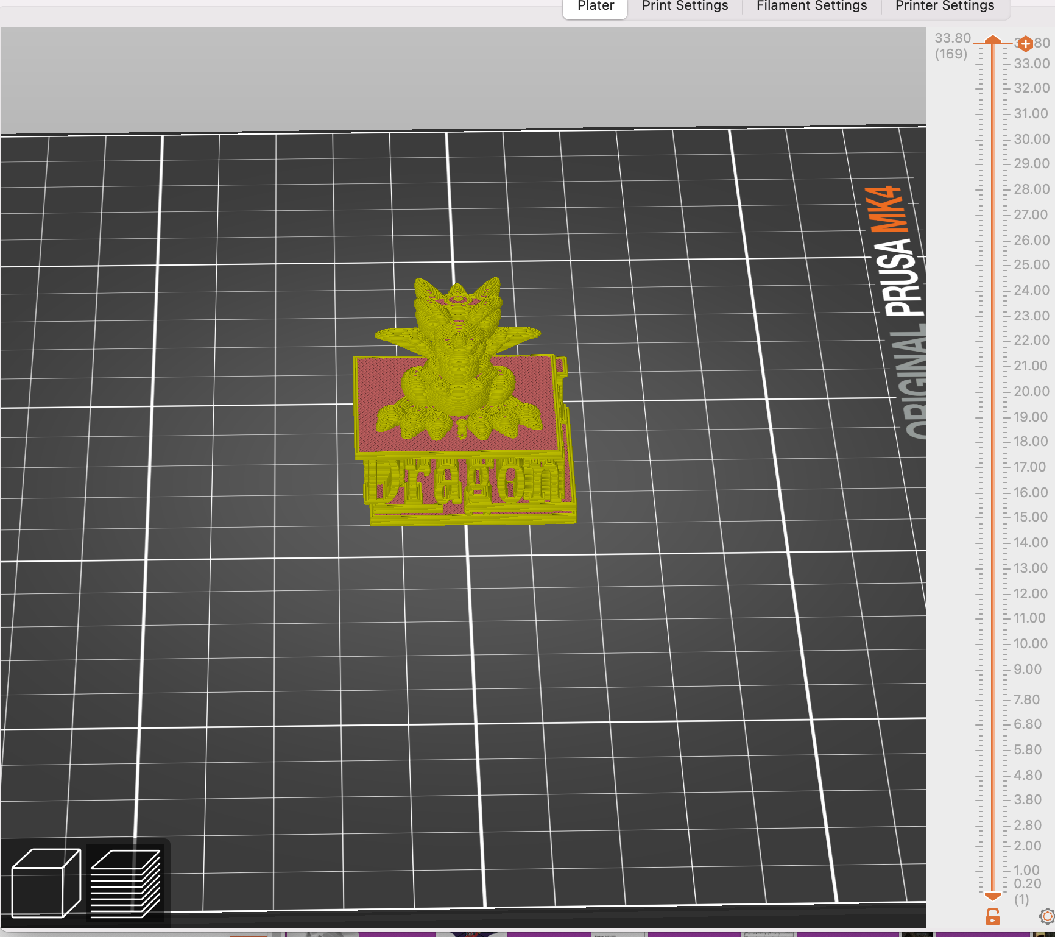The width and height of the screenshot is (1055, 937).
Task: Click the raised 'Dragon' nameplate lettering
Action: click(x=465, y=481)
